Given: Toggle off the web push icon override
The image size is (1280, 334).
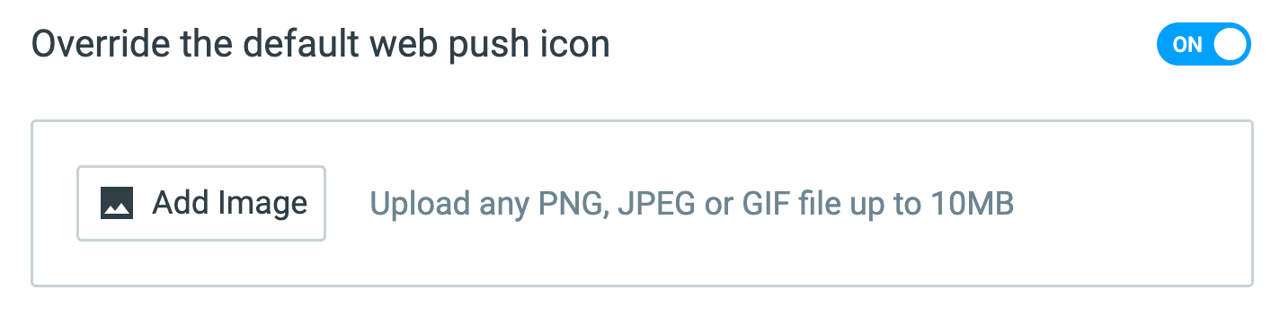Looking at the screenshot, I should [x=1204, y=45].
